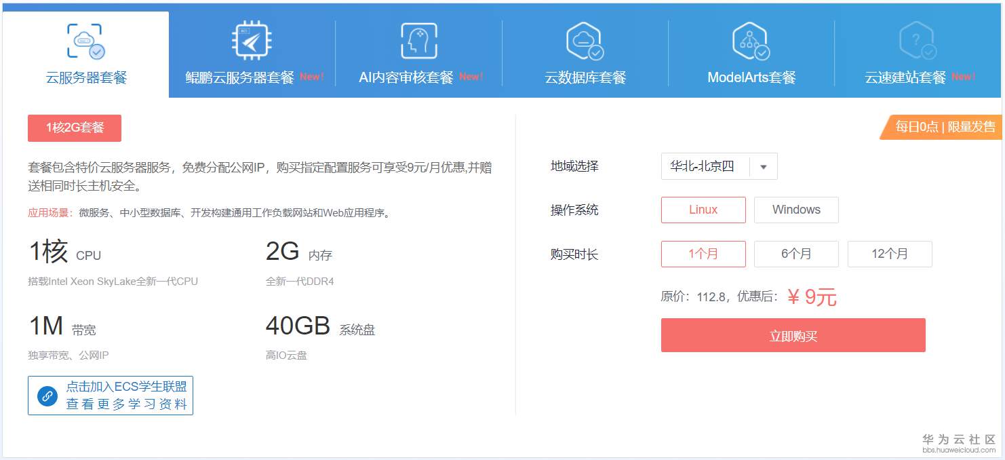
Task: Click the 1核2G套餐 button
Action: [x=75, y=128]
